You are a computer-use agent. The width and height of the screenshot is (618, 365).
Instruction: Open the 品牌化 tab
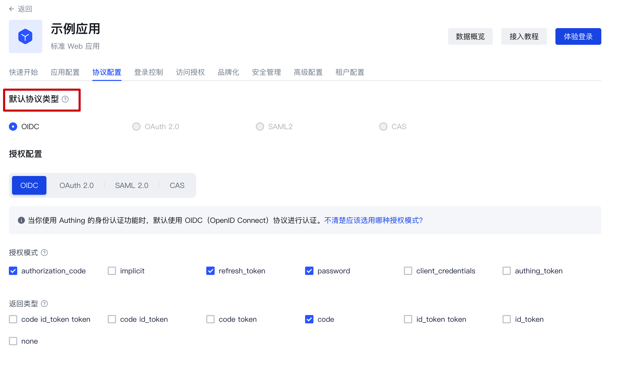tap(228, 72)
